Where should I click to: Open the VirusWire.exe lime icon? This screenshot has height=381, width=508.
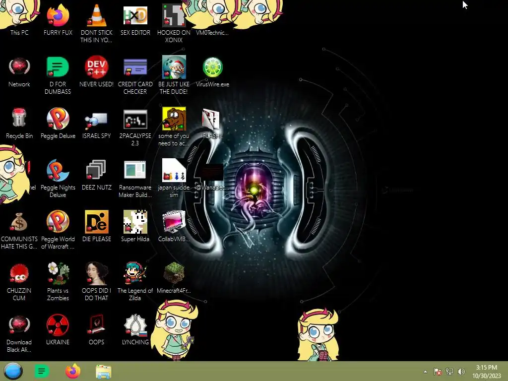pos(212,67)
